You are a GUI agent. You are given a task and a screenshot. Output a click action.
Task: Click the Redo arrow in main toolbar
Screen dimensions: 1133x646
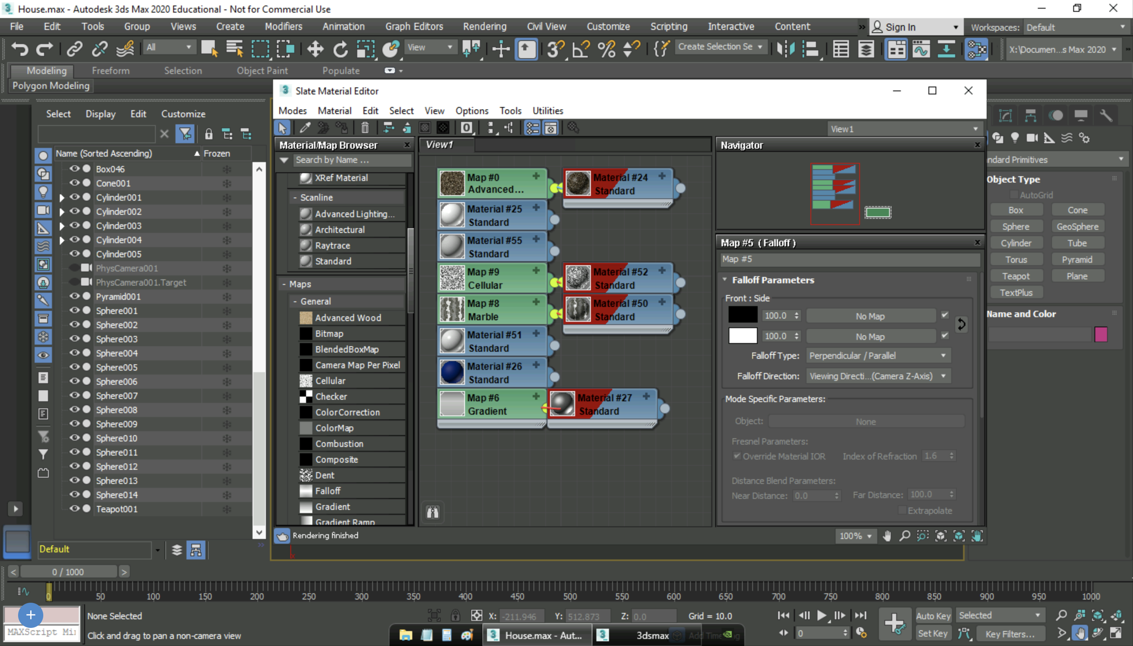coord(44,48)
